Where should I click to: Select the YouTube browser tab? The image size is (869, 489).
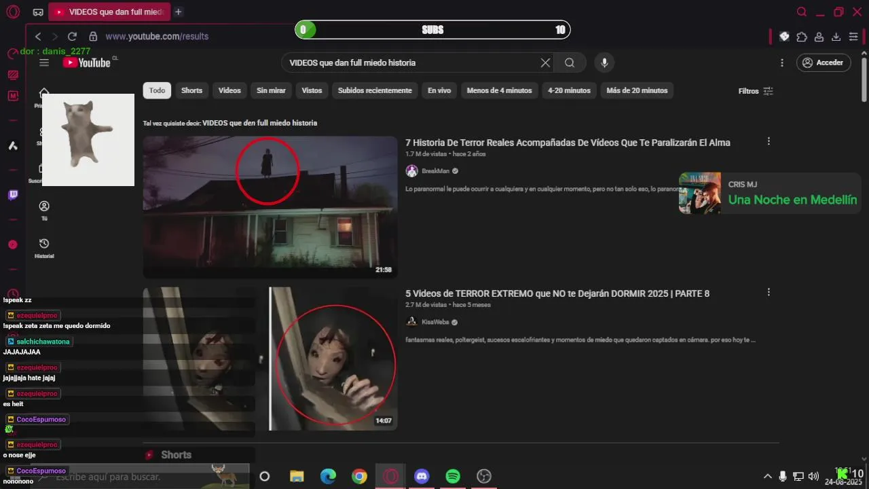(109, 12)
